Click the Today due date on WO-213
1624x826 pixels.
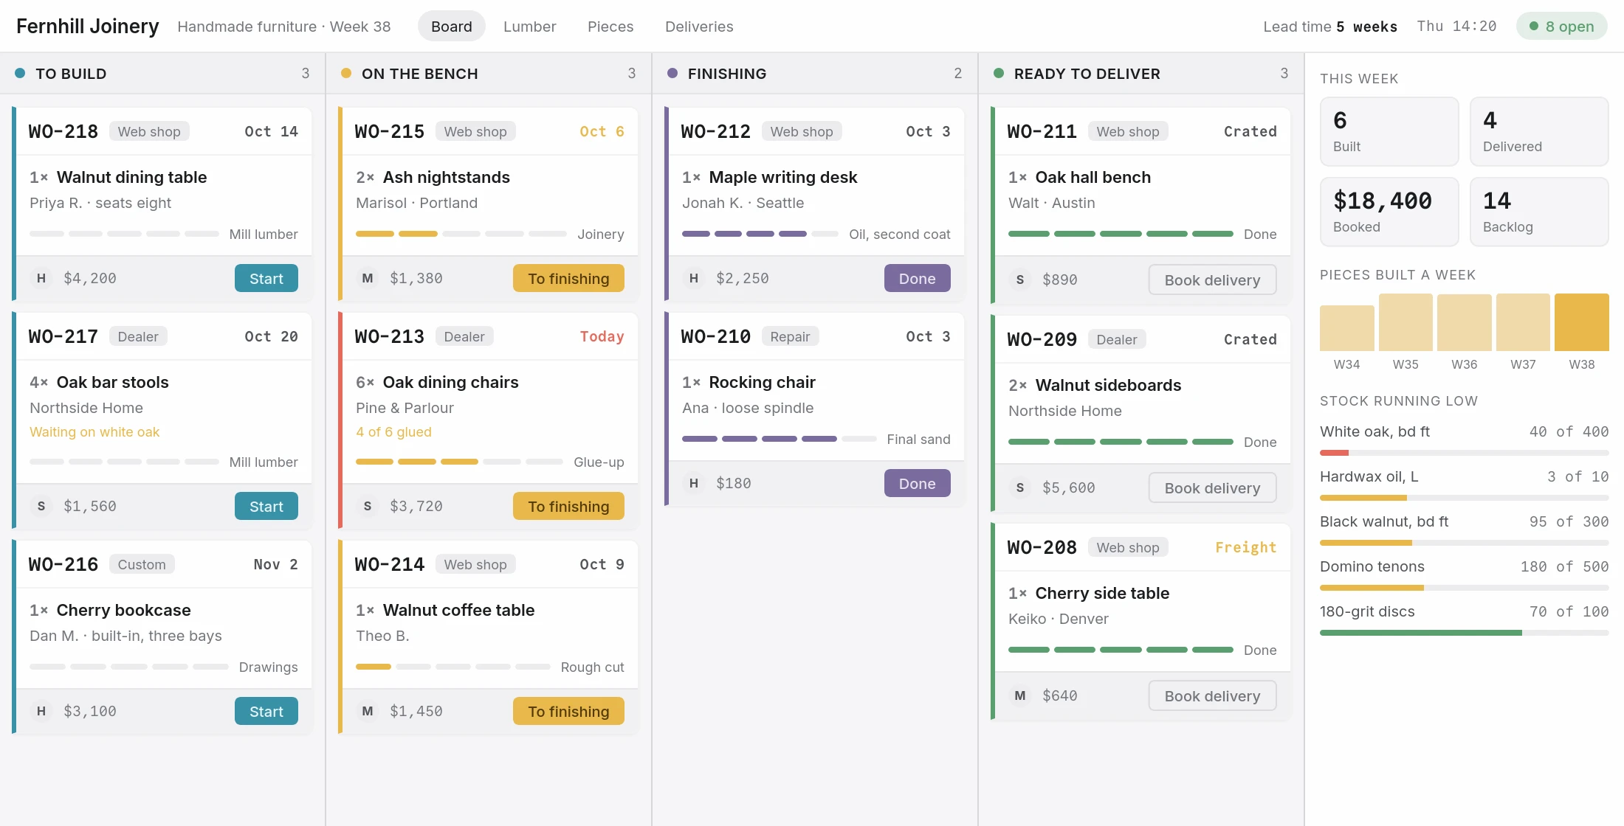click(x=602, y=336)
